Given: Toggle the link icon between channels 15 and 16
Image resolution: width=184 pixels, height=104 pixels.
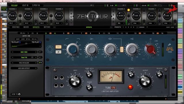Looking at the screenshot, I should click(x=158, y=34).
